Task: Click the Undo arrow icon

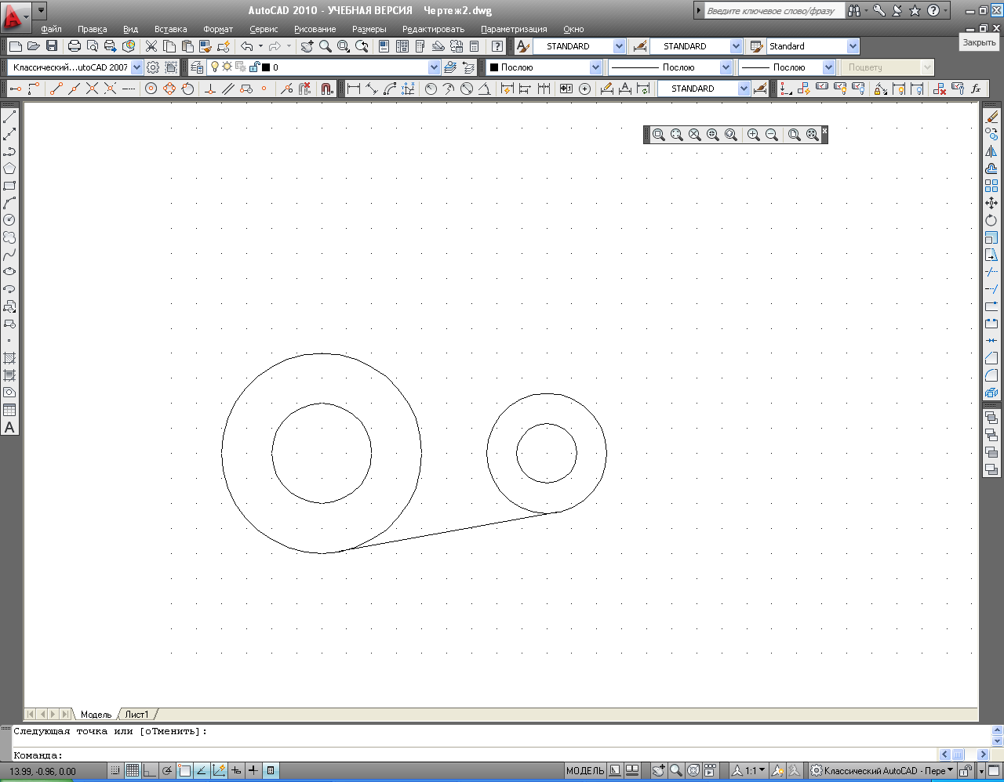Action: pyautogui.click(x=246, y=46)
